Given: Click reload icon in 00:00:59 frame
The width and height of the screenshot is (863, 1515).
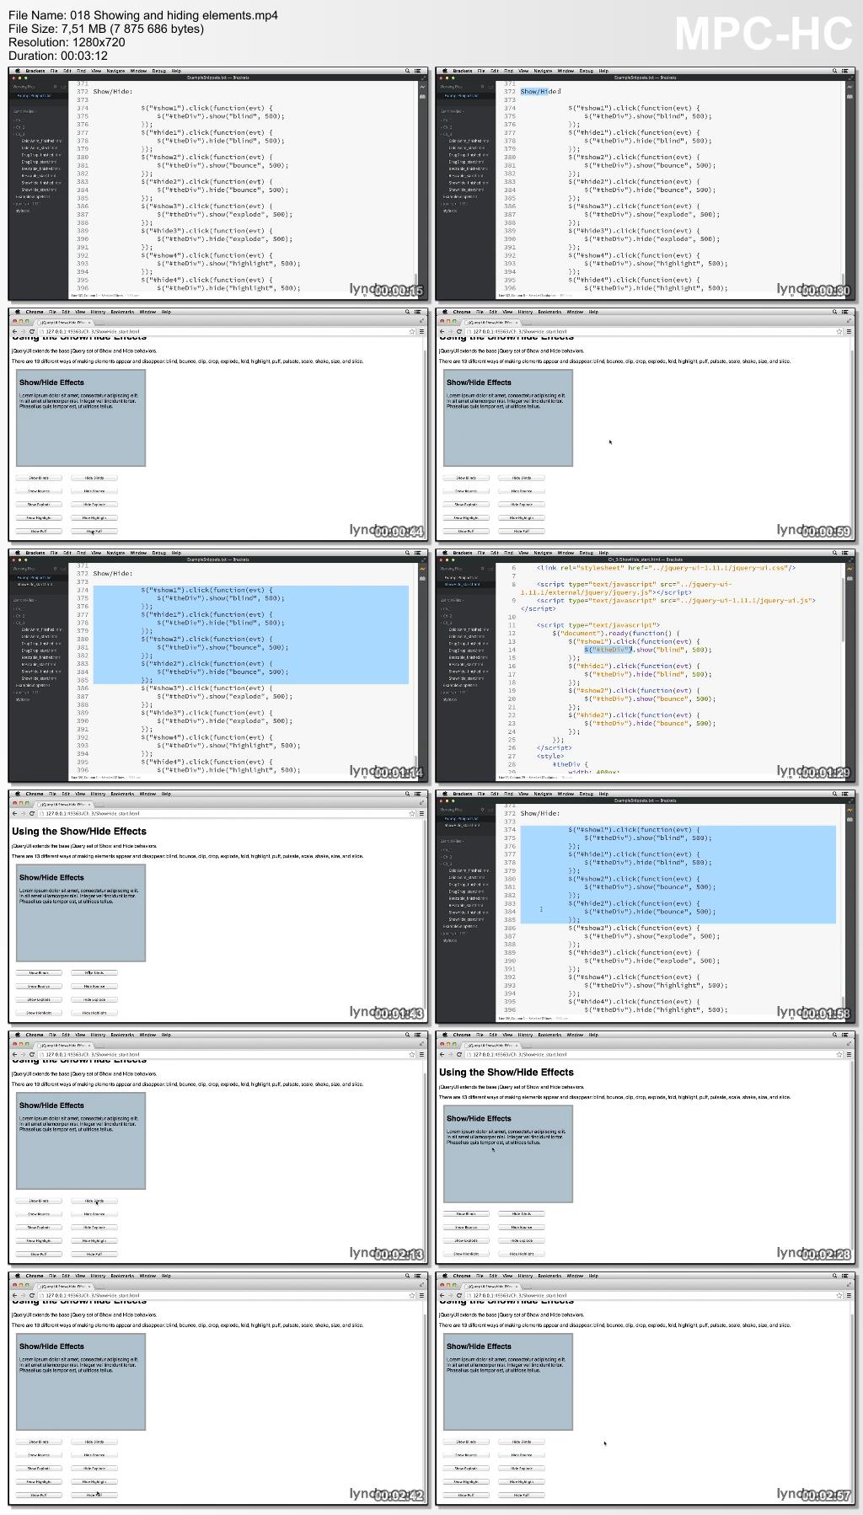Looking at the screenshot, I should click(x=459, y=331).
